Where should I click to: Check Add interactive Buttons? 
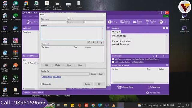click(113, 62)
